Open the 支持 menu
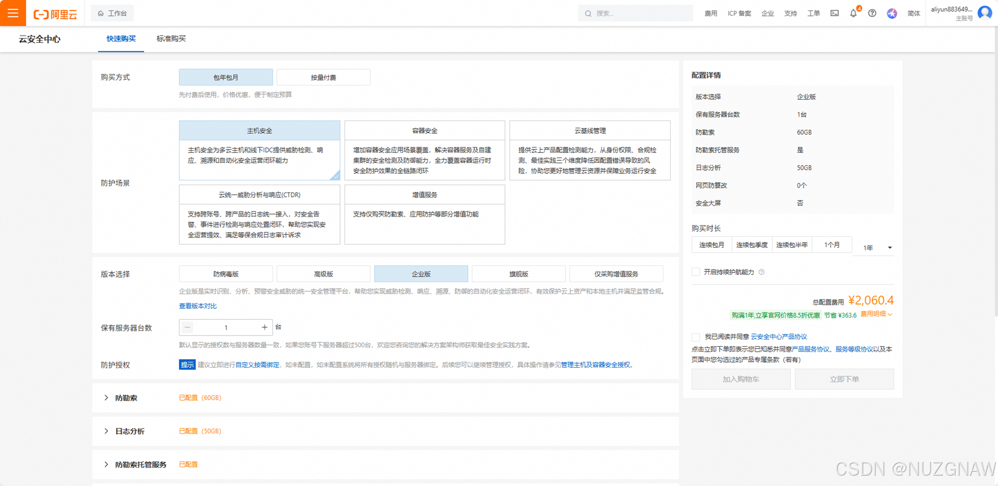 coord(791,13)
